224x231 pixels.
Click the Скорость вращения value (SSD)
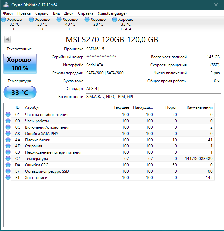[x=204, y=65]
